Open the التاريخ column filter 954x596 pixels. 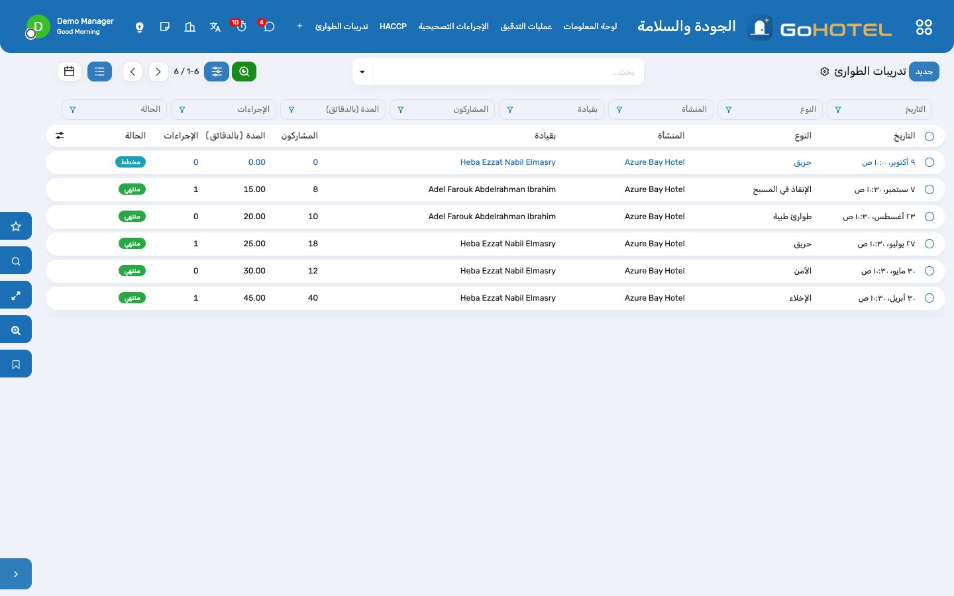(x=880, y=109)
